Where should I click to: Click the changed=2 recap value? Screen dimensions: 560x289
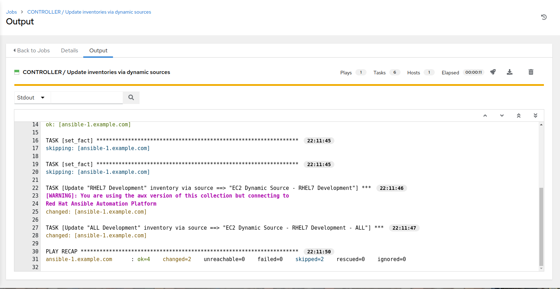(x=177, y=259)
